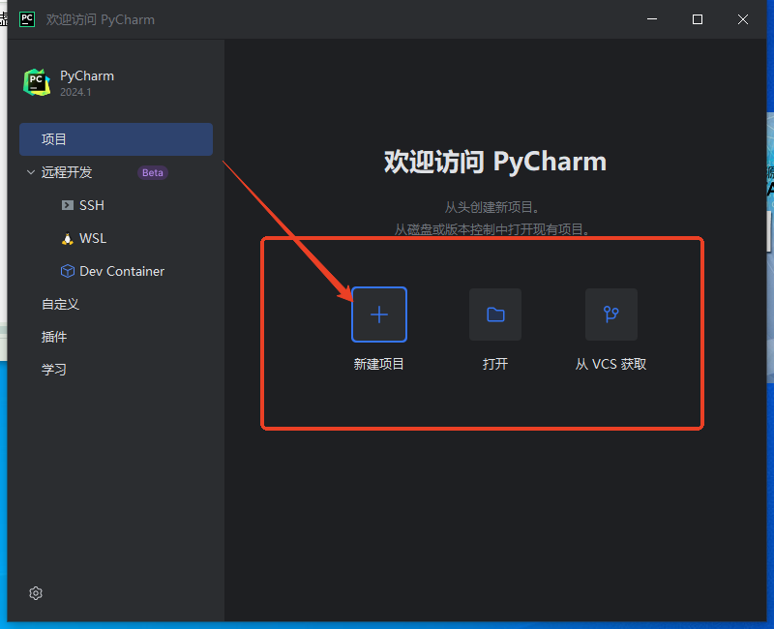Open the settings gear at bottom left
774x629 pixels.
tap(36, 593)
